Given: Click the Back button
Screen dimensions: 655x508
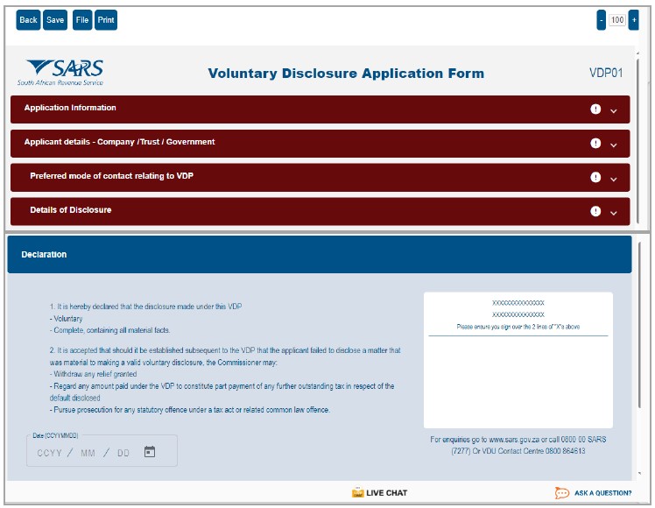Looking at the screenshot, I should [28, 20].
